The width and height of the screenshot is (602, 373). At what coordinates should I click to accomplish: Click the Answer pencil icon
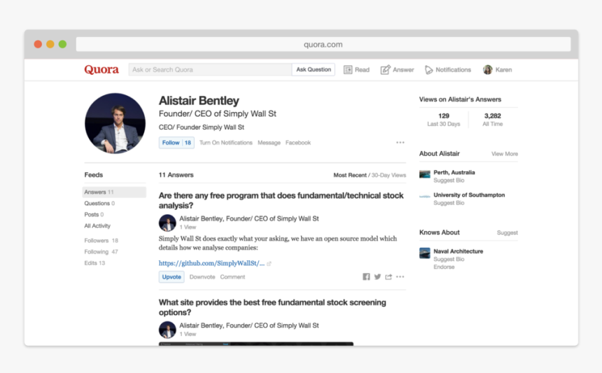click(385, 69)
